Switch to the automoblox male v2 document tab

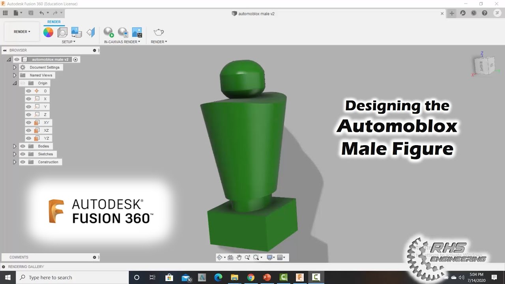[253, 13]
